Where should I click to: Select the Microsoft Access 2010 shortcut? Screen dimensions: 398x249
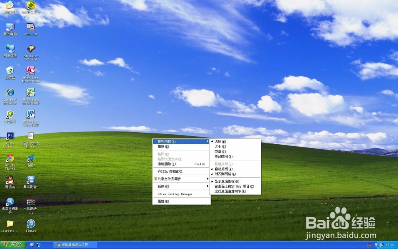pyautogui.click(x=31, y=75)
